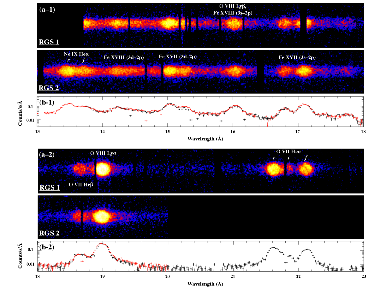The width and height of the screenshot is (392, 294).
Task: Click the RGS 1 label above O VII Heβ
Action: (49, 187)
